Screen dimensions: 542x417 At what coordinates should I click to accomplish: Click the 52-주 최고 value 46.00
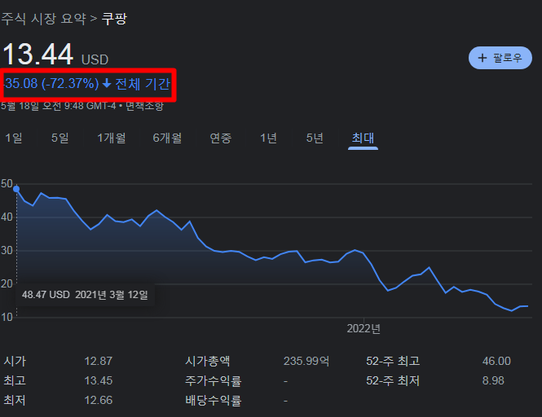[496, 361]
